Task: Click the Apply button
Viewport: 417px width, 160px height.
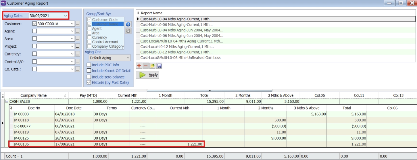Action: [147, 75]
